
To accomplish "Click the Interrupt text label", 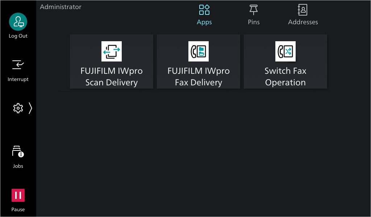I will 18,79.
